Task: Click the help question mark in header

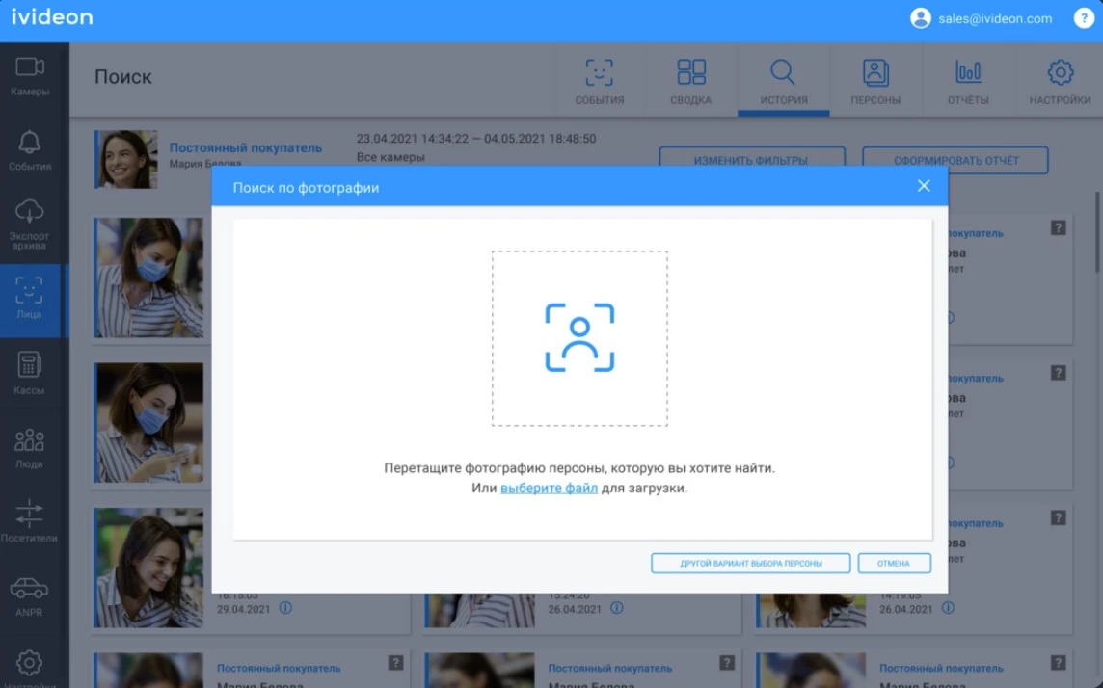Action: [x=1084, y=18]
